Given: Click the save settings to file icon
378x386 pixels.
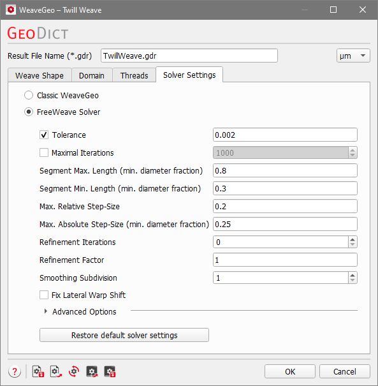Looking at the screenshot, I should pos(38,371).
